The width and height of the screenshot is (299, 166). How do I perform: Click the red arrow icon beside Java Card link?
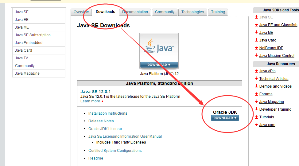pos(256,40)
